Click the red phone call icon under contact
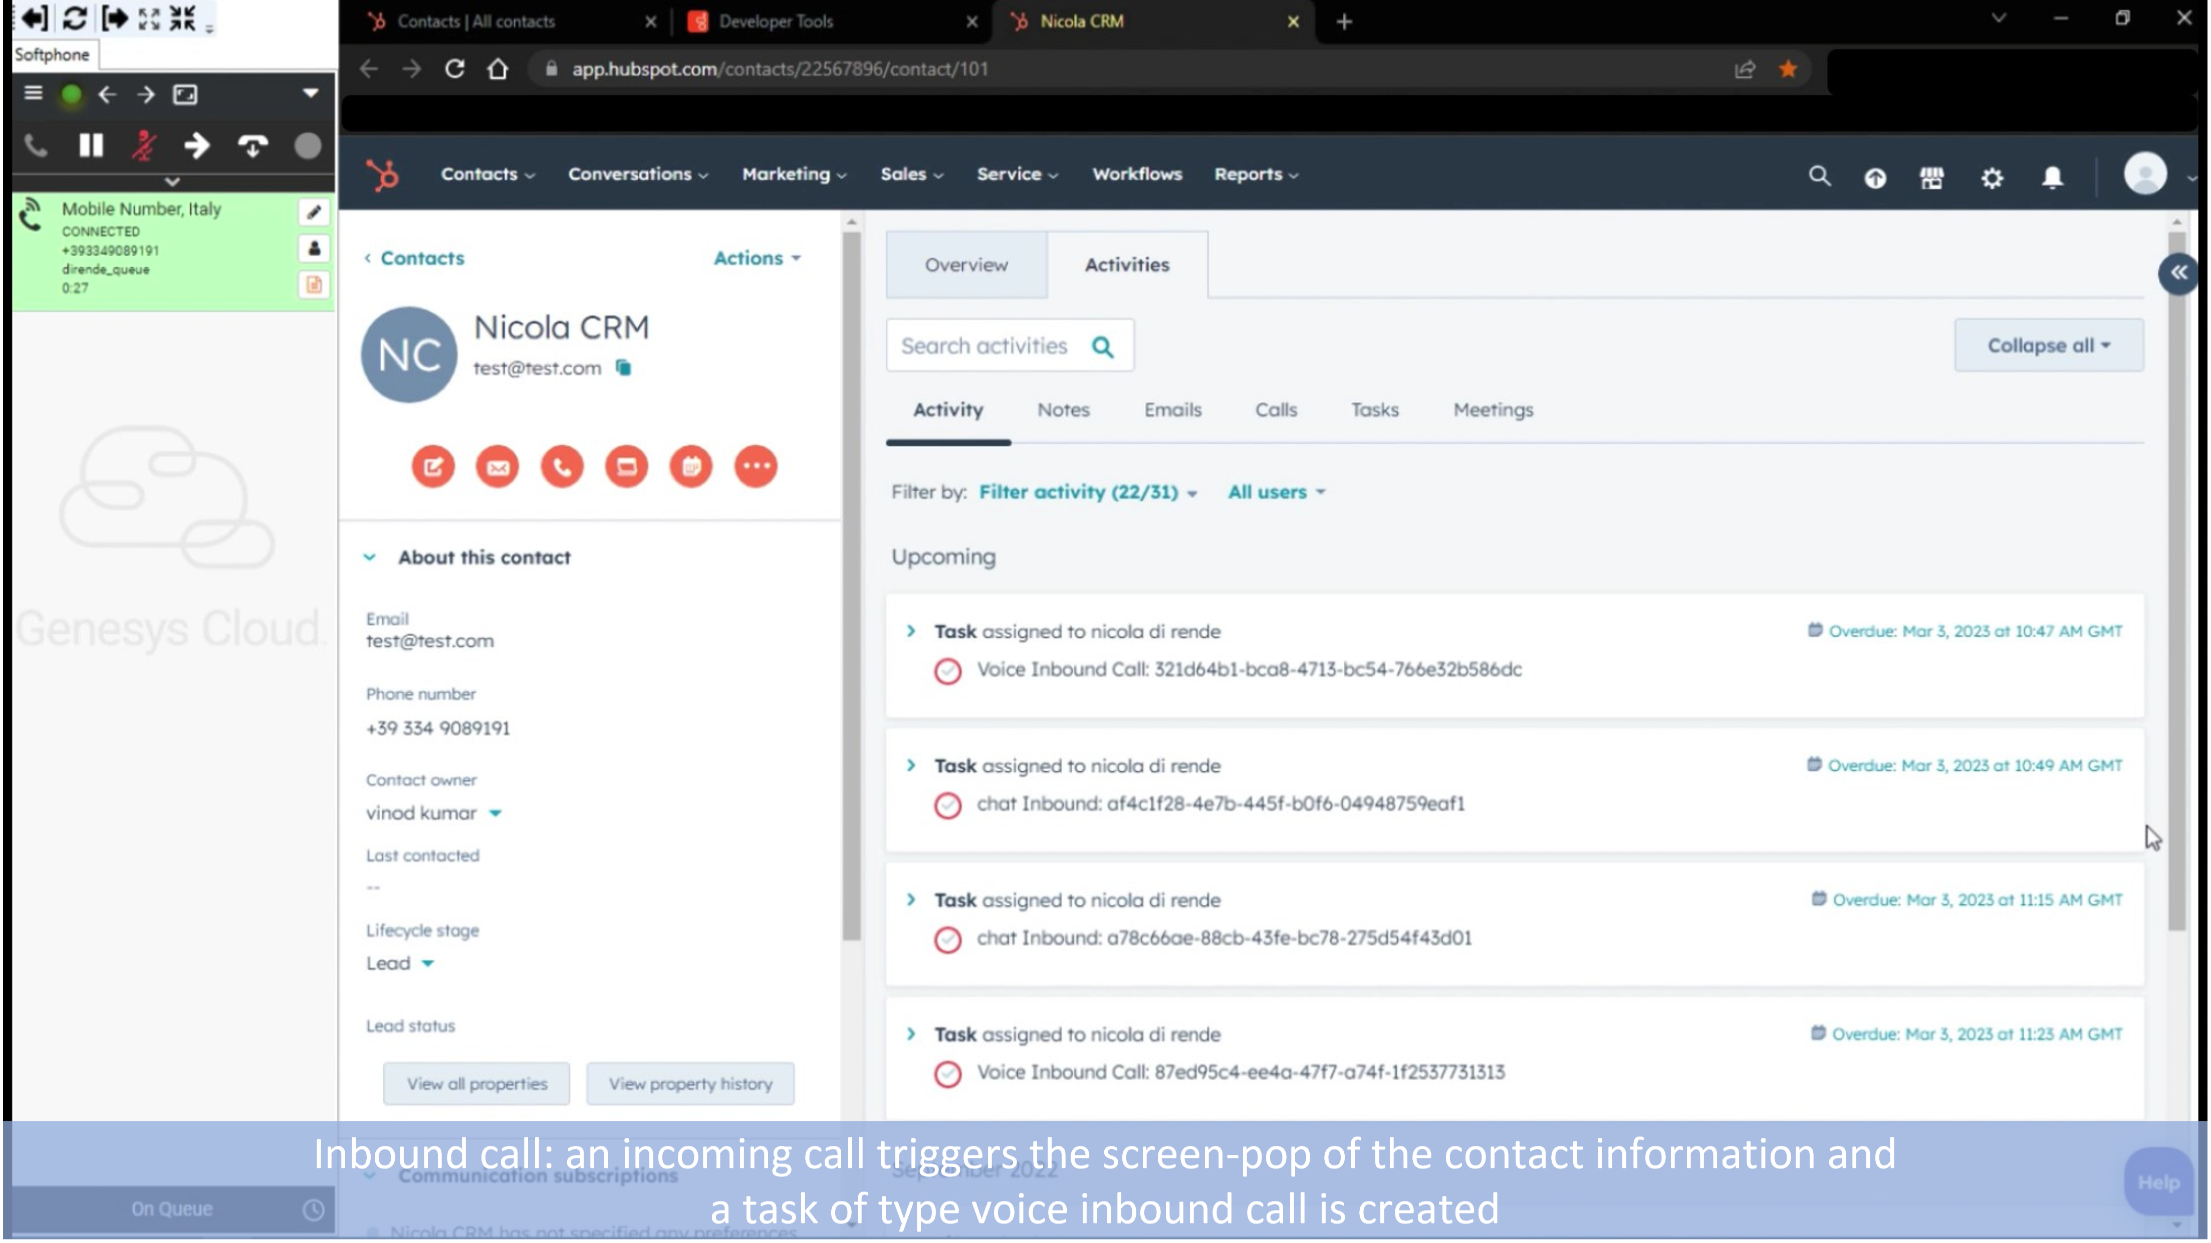The height and width of the screenshot is (1243, 2211). pyautogui.click(x=562, y=467)
